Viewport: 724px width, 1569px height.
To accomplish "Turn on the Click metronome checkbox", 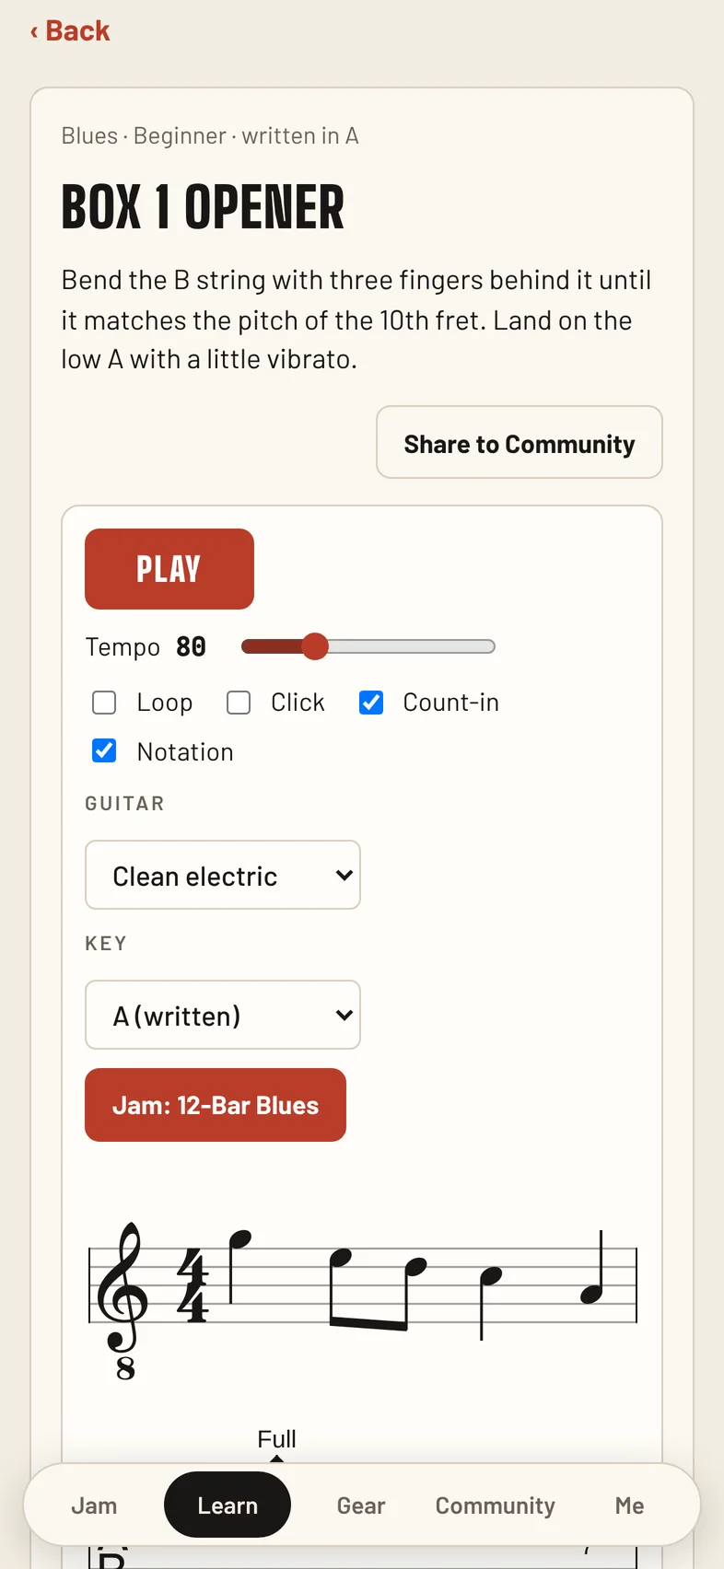I will [x=239, y=703].
